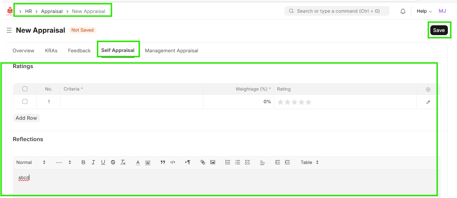Click the strikethrough icon
This screenshot has height=198, width=457.
click(113, 162)
